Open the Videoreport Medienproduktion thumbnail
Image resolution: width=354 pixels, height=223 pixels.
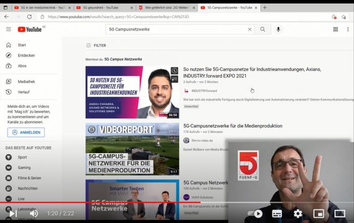pyautogui.click(x=132, y=149)
